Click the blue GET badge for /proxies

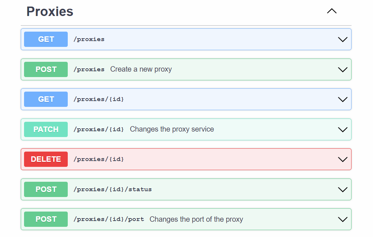[46, 39]
